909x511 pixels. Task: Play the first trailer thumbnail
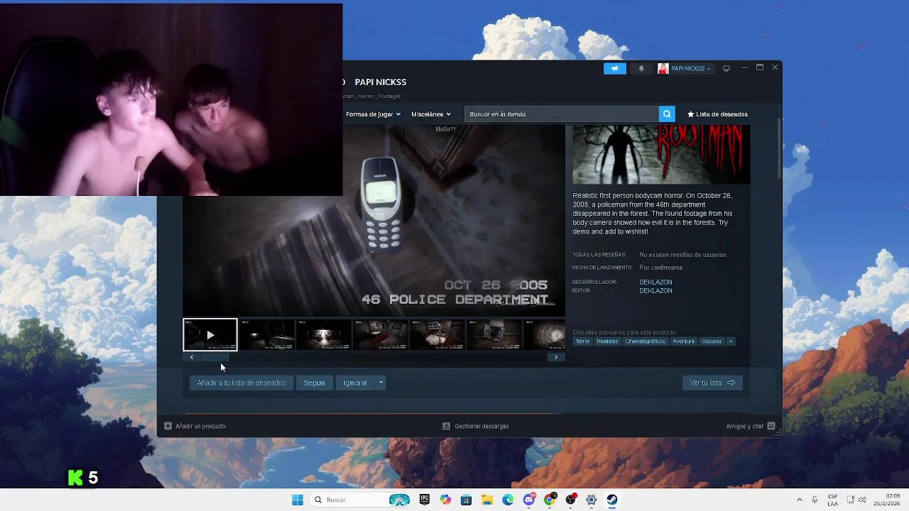click(x=210, y=334)
